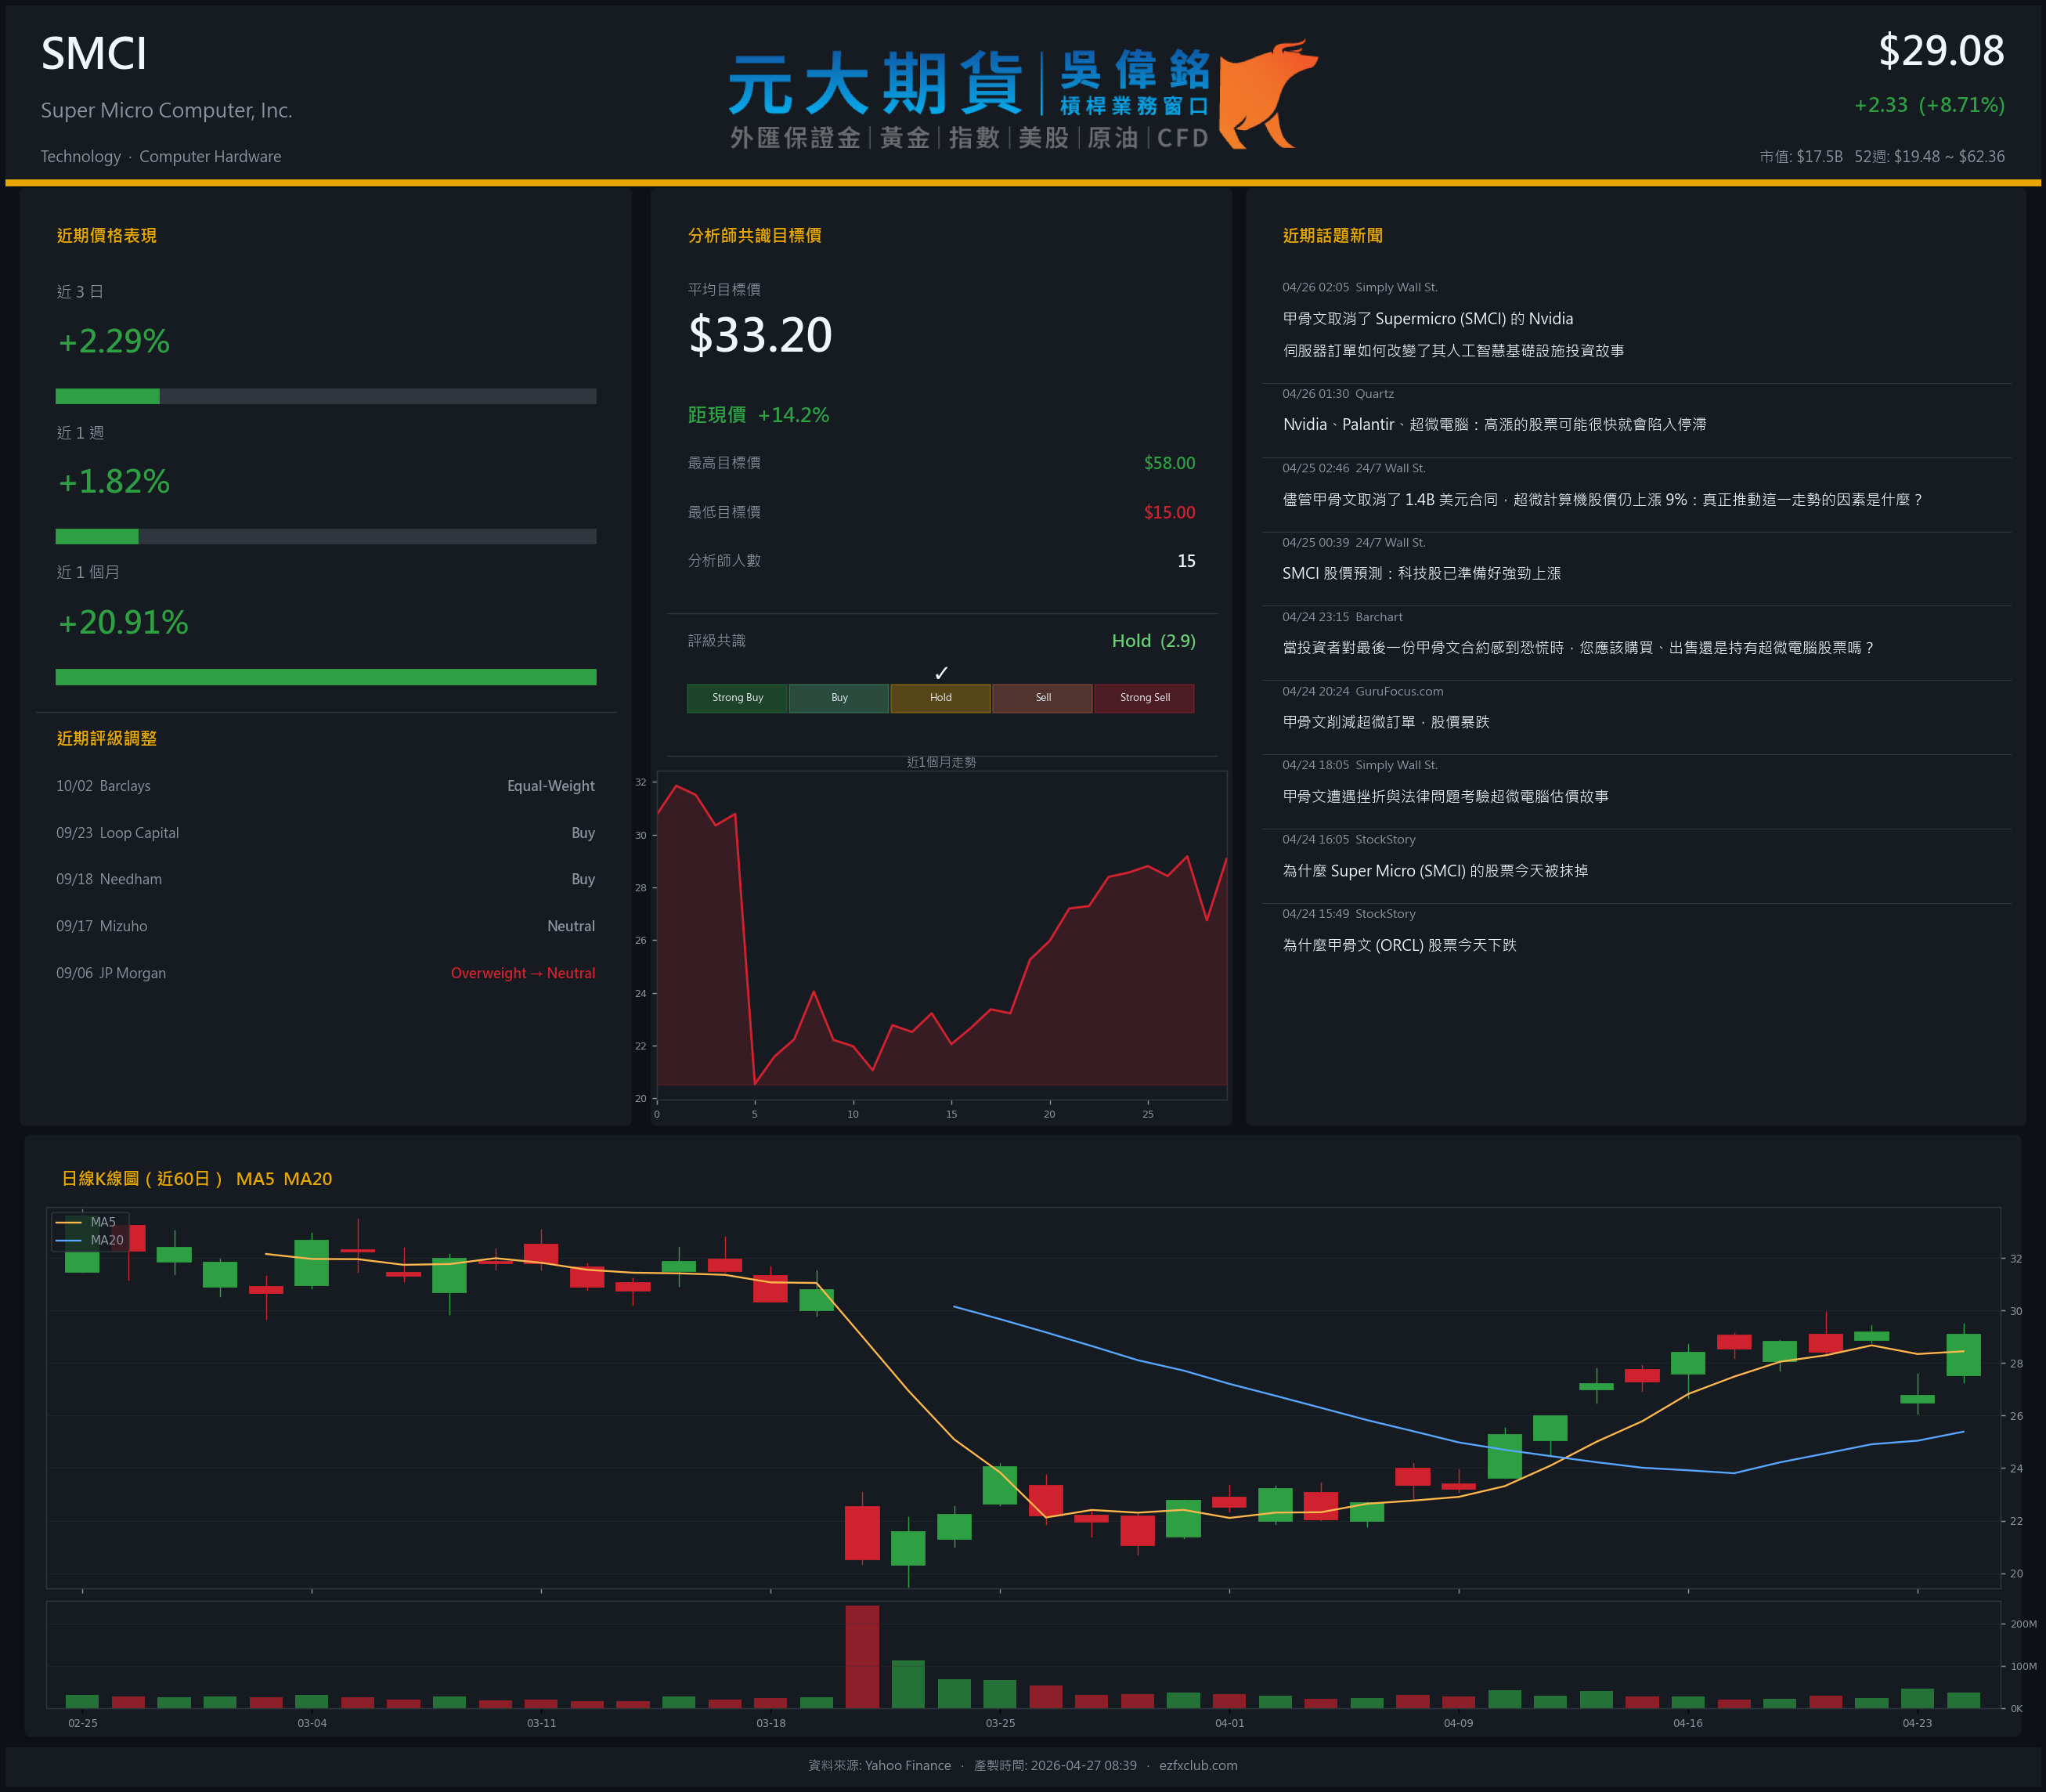This screenshot has width=2046, height=1792.
Task: Click the 近期評級調整 section heading
Action: [107, 738]
